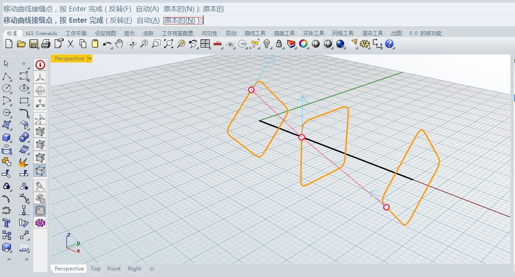The width and height of the screenshot is (515, 277).
Task: Open Rhino options gear icon
Action: tap(365, 44)
